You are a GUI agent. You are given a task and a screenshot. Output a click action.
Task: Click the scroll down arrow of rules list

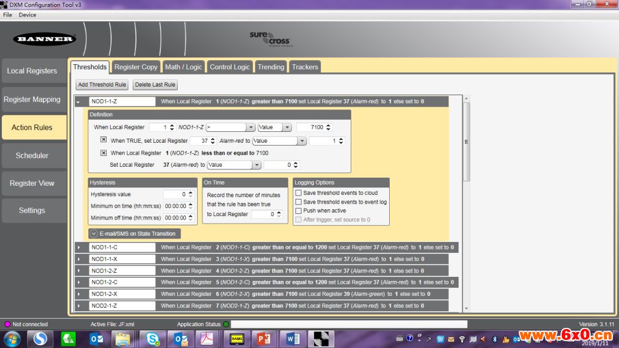point(466,308)
